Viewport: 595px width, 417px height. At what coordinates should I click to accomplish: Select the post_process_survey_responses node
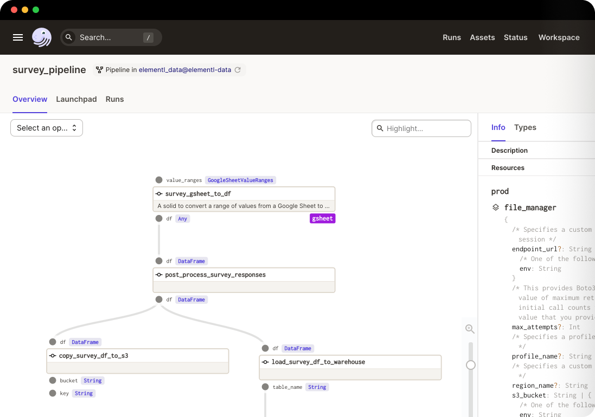click(244, 275)
